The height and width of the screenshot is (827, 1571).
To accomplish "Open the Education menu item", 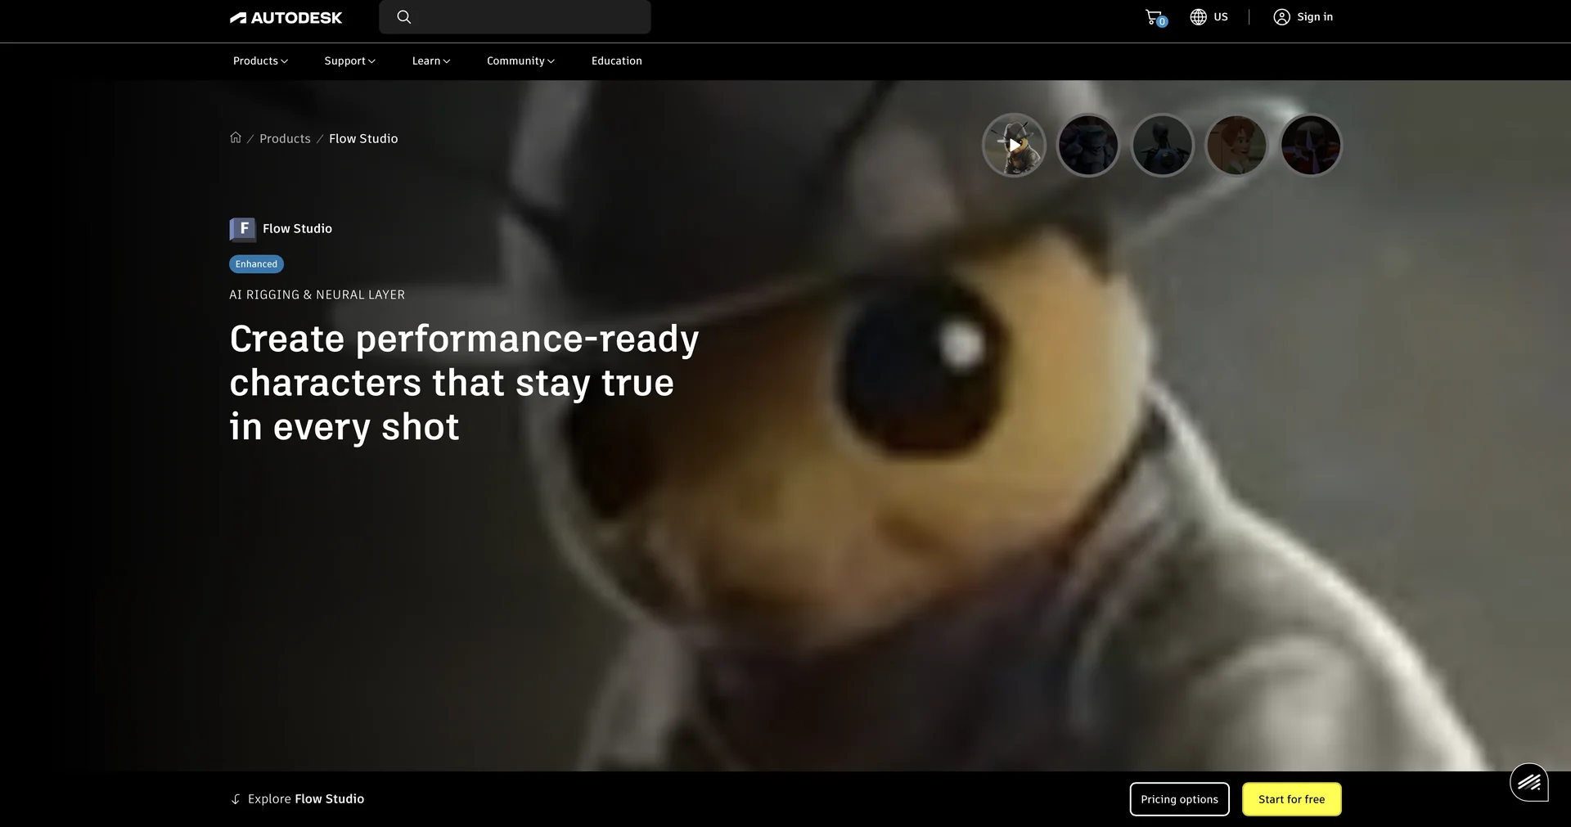I will 617,61.
